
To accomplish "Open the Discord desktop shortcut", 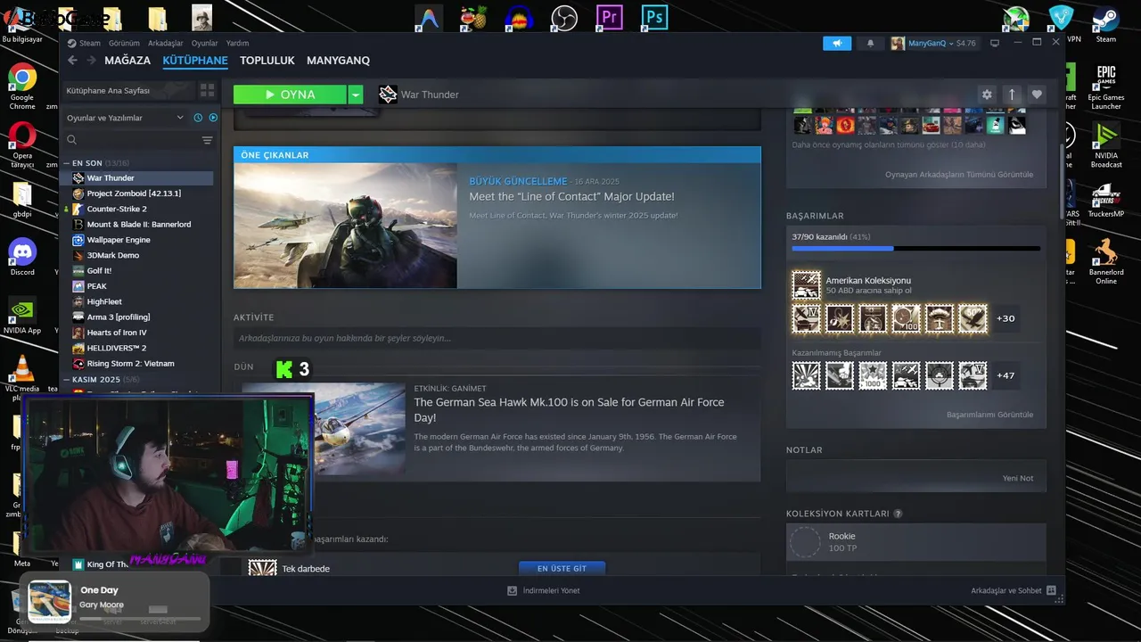I will click(x=22, y=257).
